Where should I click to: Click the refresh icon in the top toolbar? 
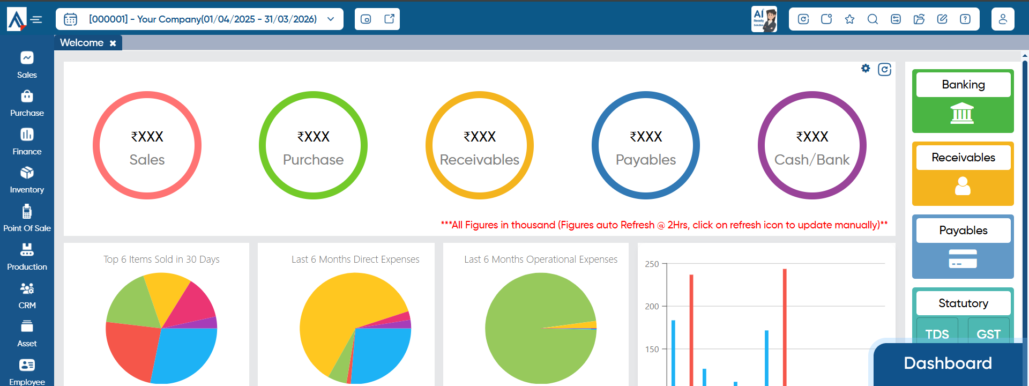(x=803, y=19)
